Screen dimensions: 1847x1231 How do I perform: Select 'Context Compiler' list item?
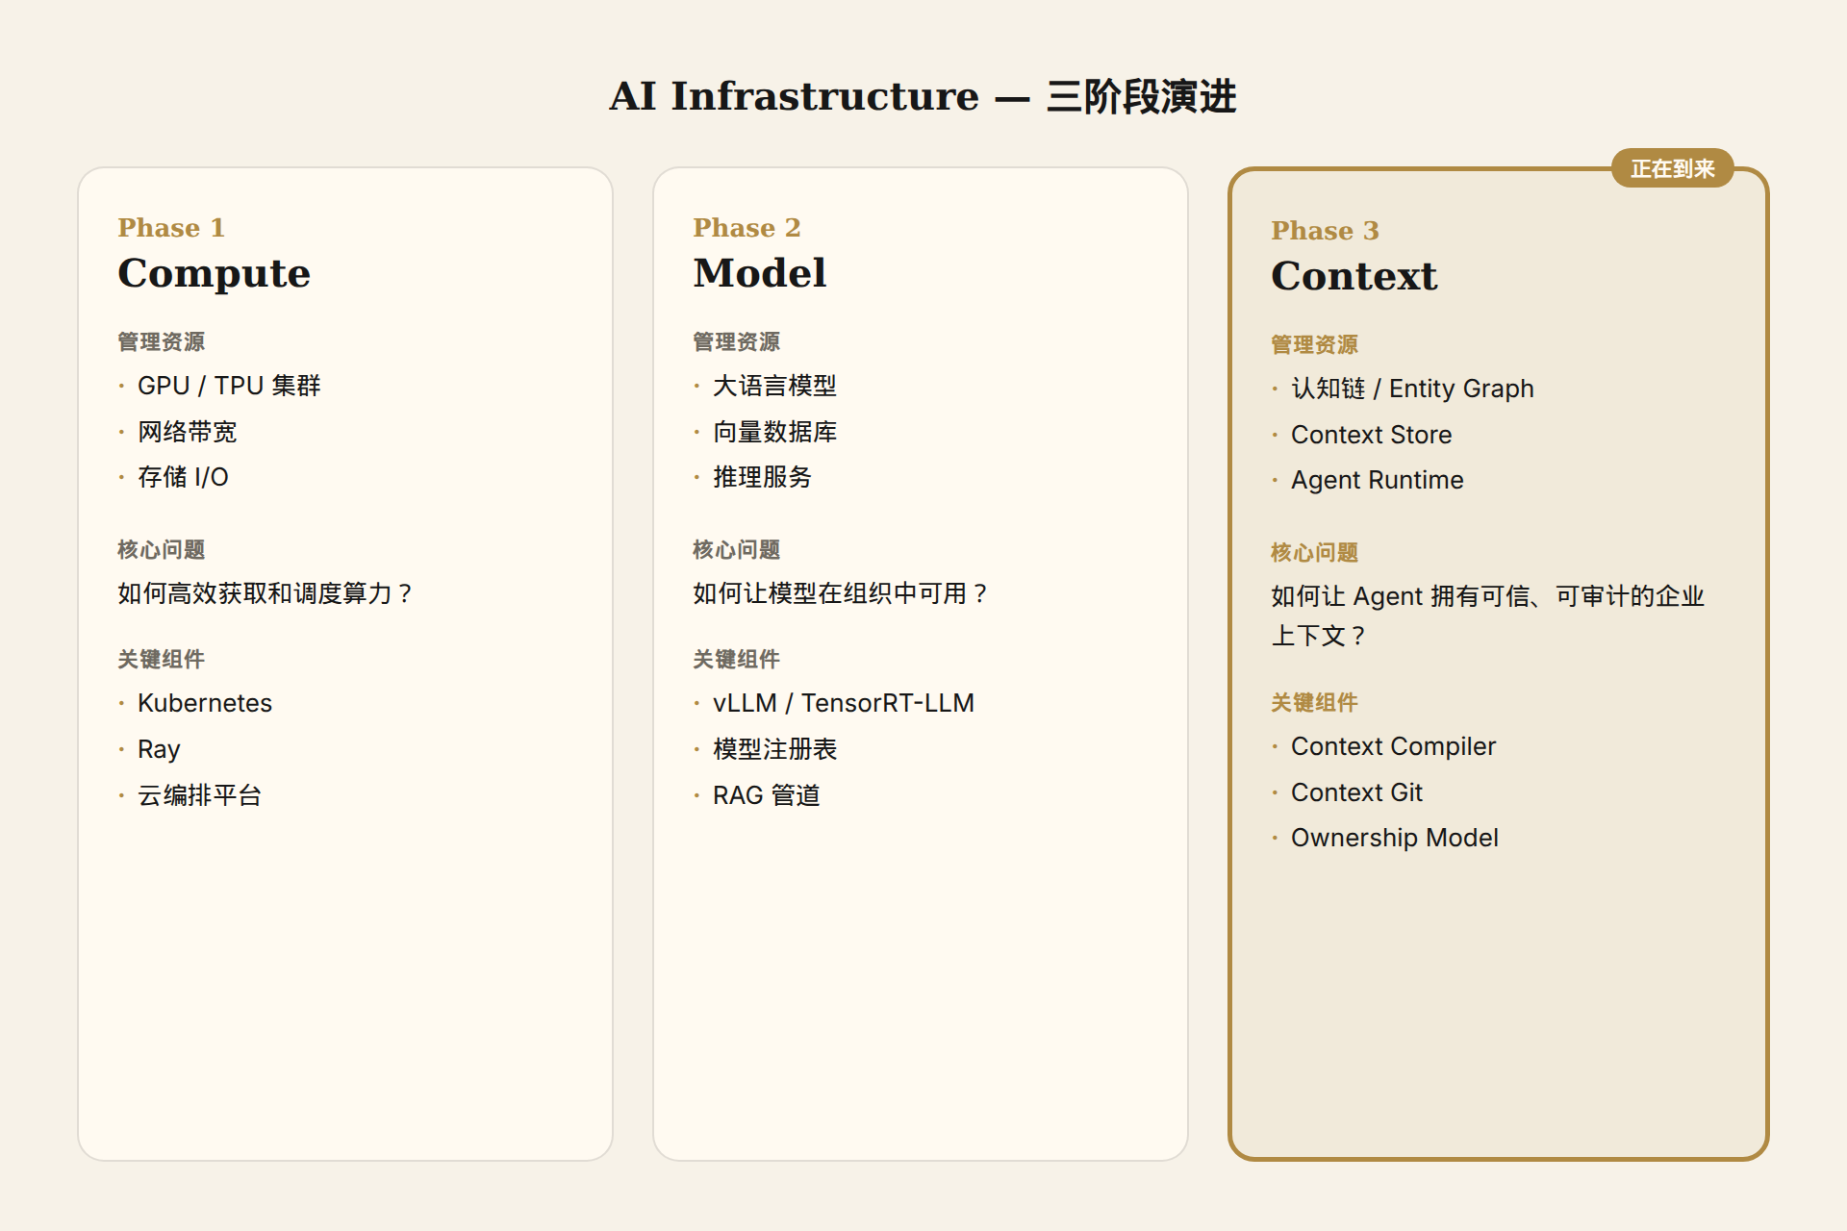pyautogui.click(x=1393, y=746)
